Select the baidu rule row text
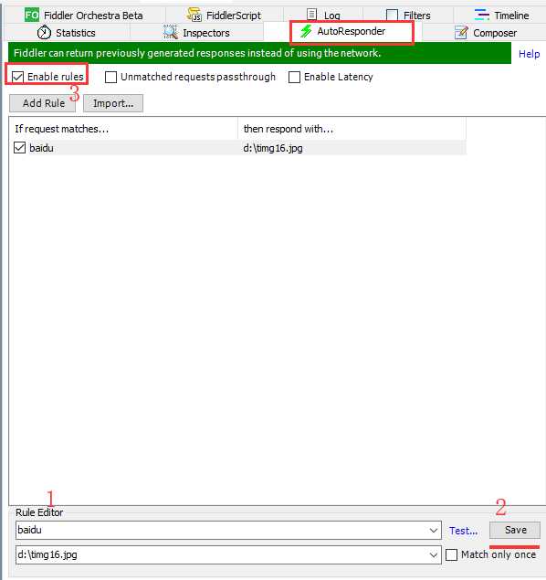Screen dimensions: 546x580 41,148
